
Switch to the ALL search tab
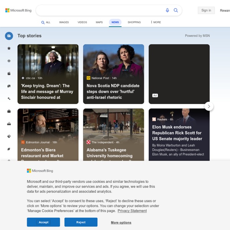[46, 22]
